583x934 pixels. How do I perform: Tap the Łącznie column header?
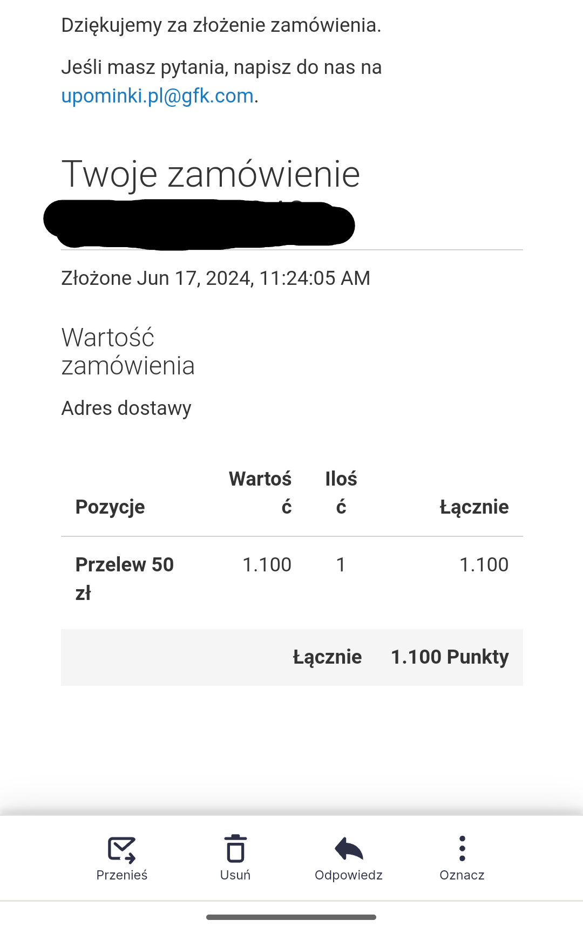pos(474,507)
